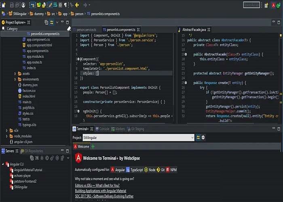The height and width of the screenshot is (202, 283).
Task: Expand the environments folder
Action: click(15, 79)
